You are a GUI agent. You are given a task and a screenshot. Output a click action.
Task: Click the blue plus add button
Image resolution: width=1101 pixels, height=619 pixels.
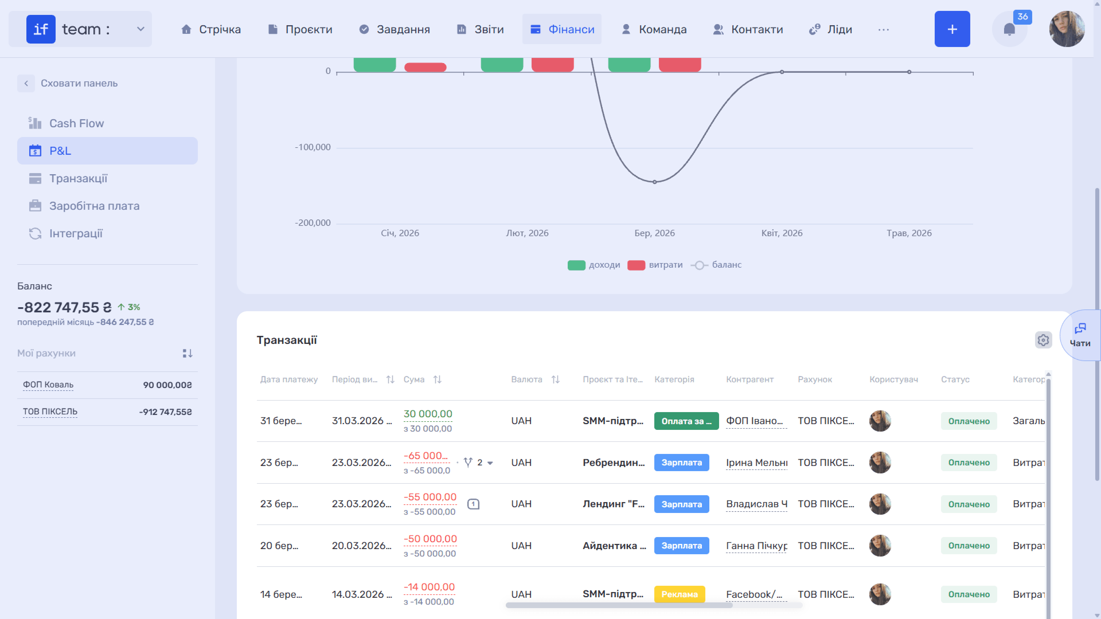point(952,29)
